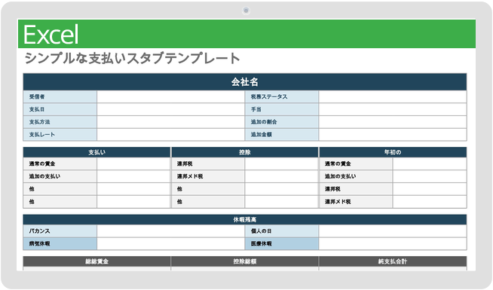Select the 支払レート label cell
The height and width of the screenshot is (290, 493).
coord(60,135)
